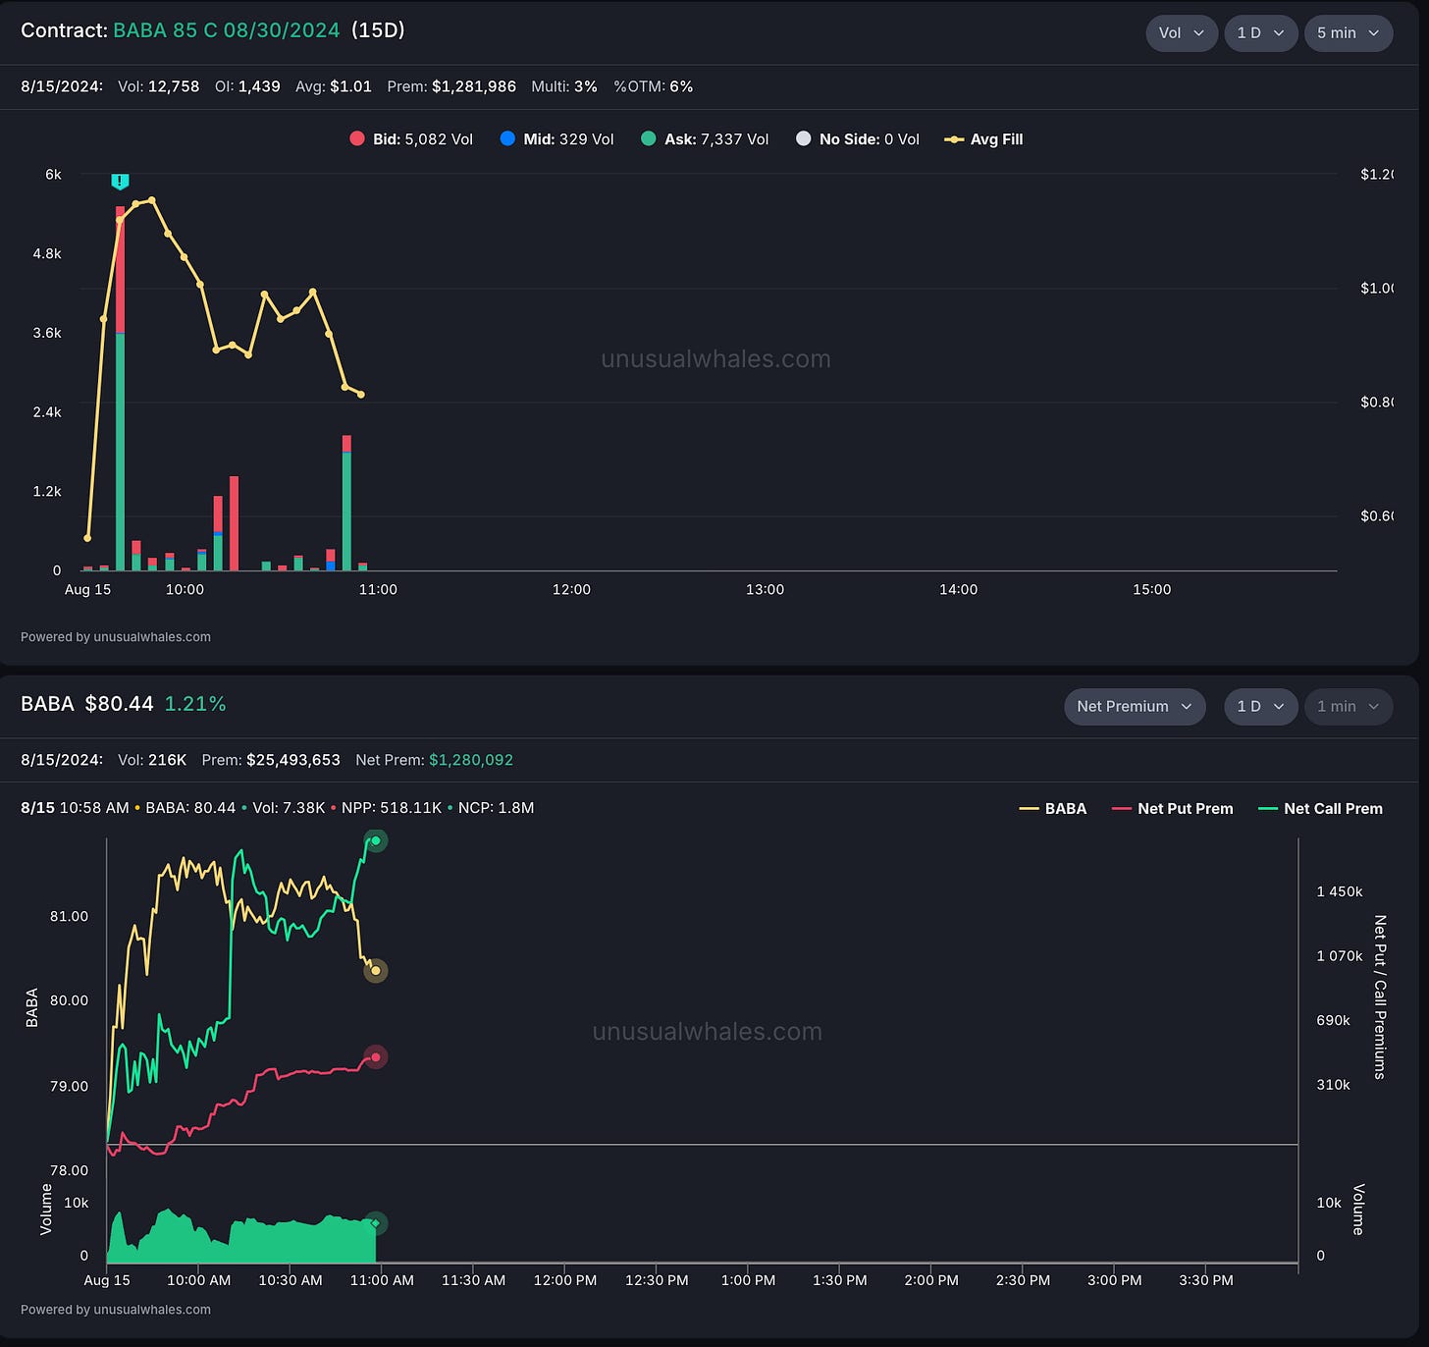Click the teal alert flag marker icon
1429x1347 pixels.
pos(120,182)
